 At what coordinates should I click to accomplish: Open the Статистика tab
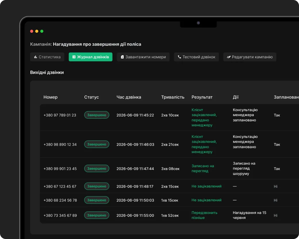pyautogui.click(x=47, y=57)
